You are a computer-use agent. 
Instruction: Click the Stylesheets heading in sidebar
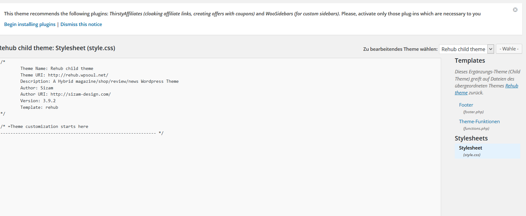pos(471,138)
